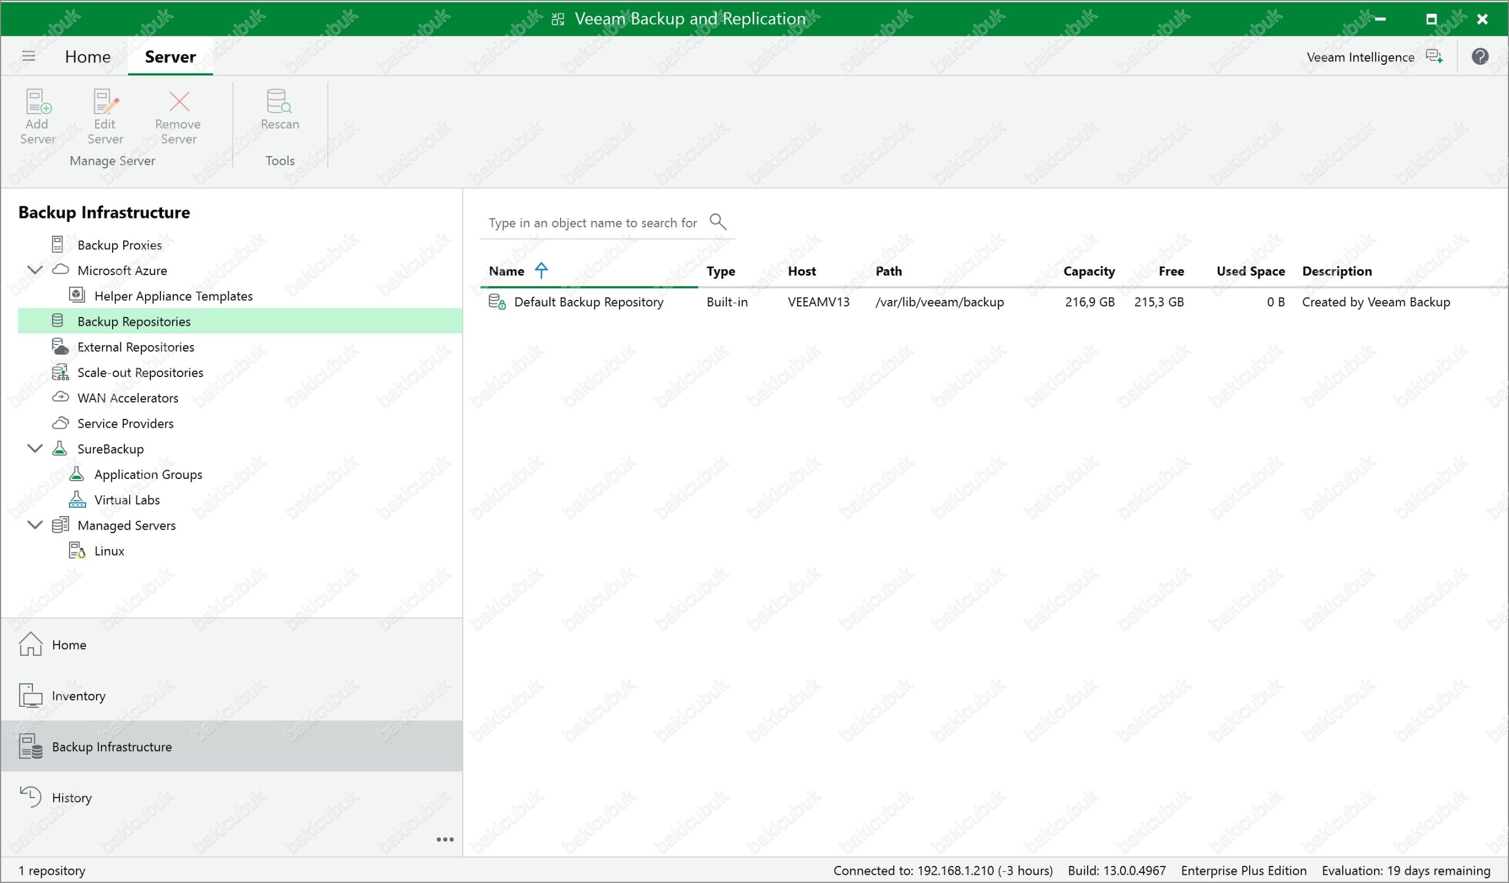This screenshot has width=1509, height=883.
Task: Open the Inventory navigation view
Action: (78, 696)
